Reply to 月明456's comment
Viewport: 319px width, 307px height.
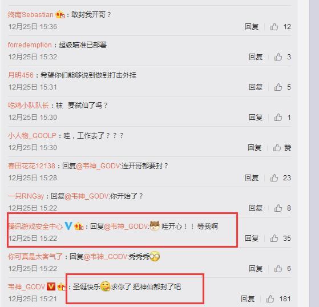256,87
